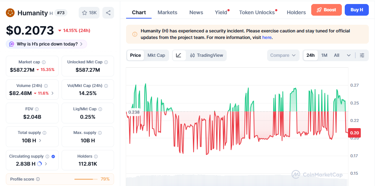Image resolution: width=375 pixels, height=186 pixels.
Task: Open chart settings sliders icon
Action: click(362, 55)
